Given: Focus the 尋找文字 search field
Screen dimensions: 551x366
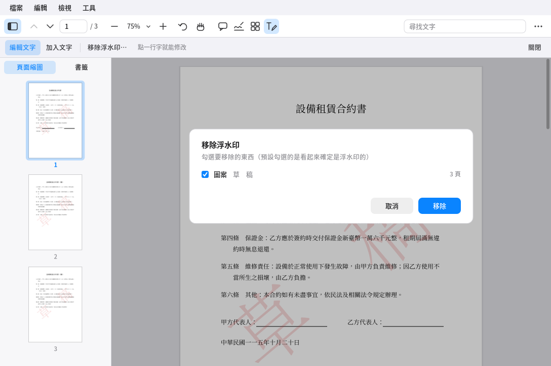Looking at the screenshot, I should [x=464, y=26].
